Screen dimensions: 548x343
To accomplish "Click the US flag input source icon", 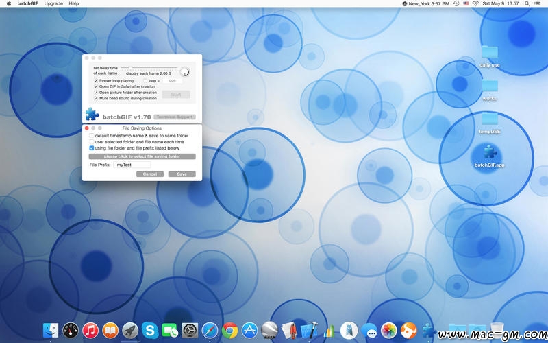I will [466, 3].
